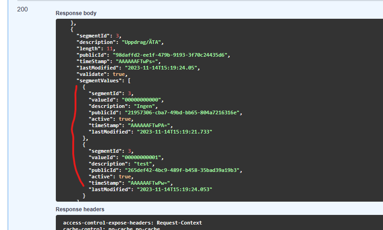Click the length value 11
383x230 pixels.
click(109, 48)
